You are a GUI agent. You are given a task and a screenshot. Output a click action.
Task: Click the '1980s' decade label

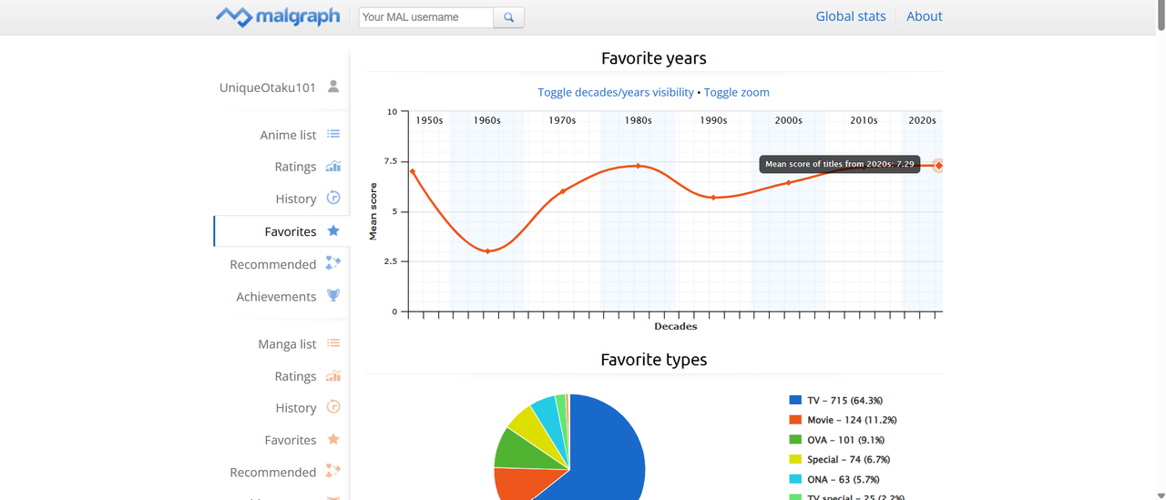point(638,120)
